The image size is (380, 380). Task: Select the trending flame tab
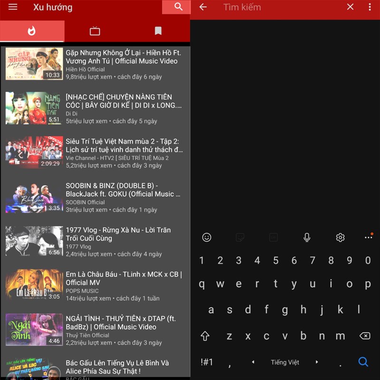(x=32, y=31)
